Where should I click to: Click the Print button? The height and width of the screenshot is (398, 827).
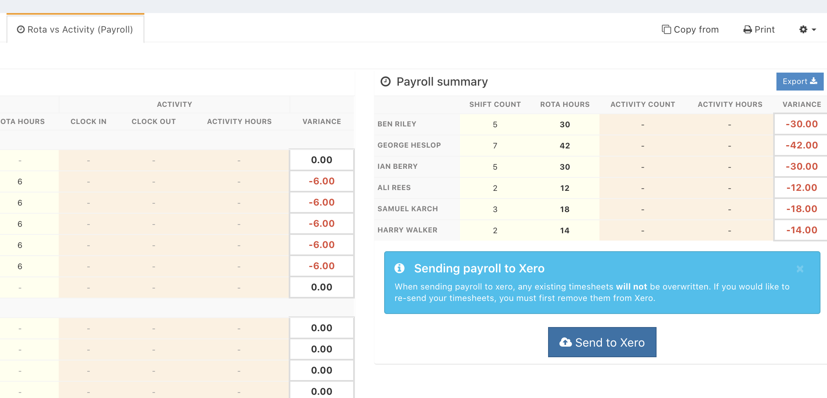coord(759,30)
